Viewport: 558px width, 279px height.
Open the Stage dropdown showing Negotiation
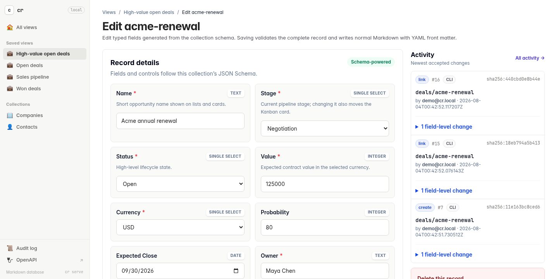325,129
